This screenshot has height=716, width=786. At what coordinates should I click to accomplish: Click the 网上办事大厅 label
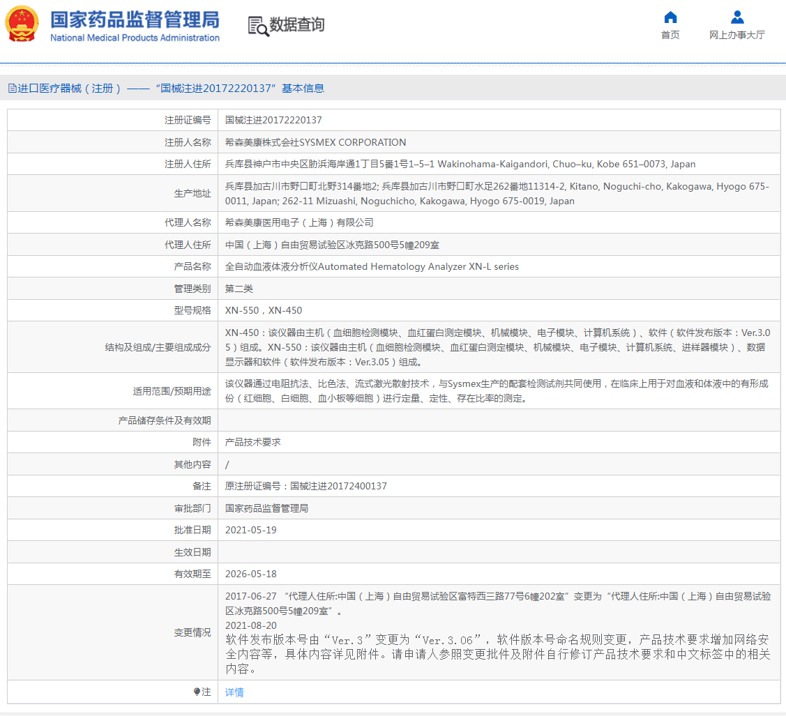(737, 35)
